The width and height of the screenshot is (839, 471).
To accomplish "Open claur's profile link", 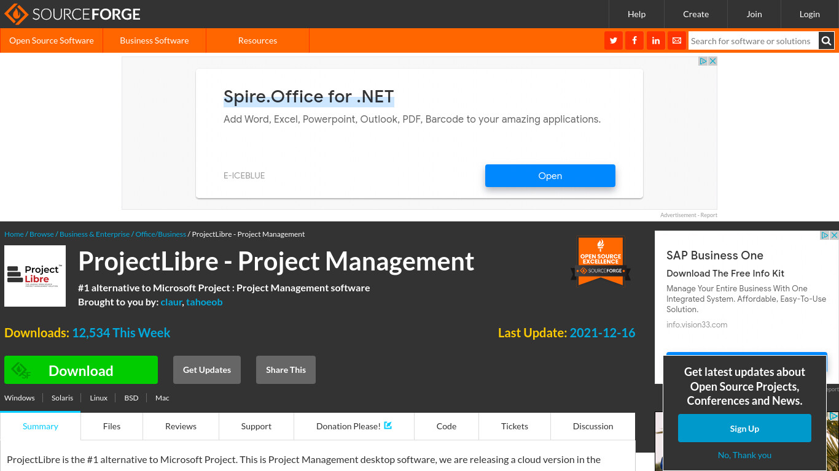I will coord(171,302).
